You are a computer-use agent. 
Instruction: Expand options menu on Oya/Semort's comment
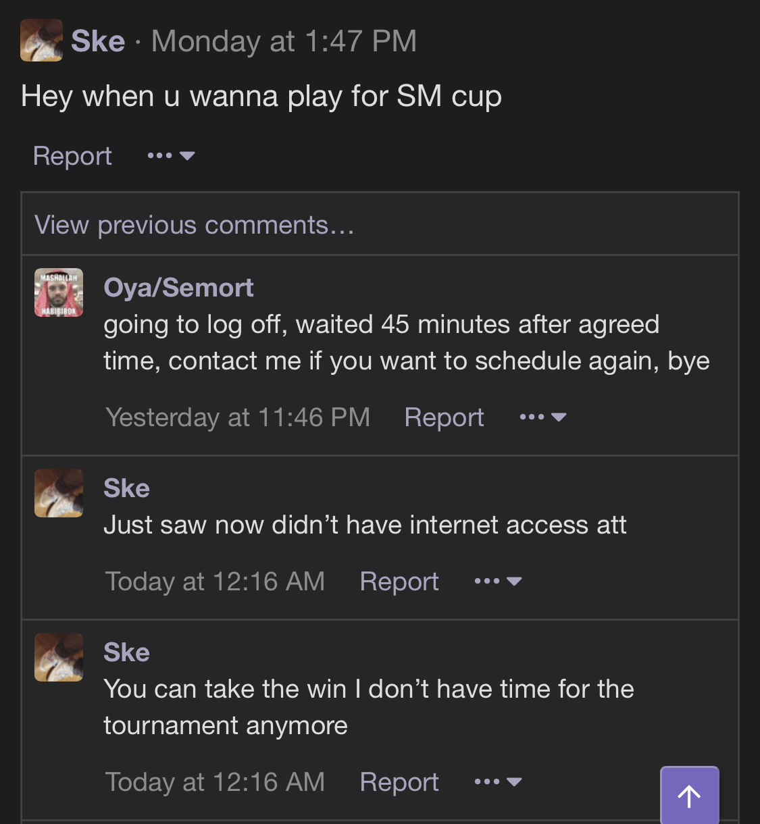pos(542,417)
